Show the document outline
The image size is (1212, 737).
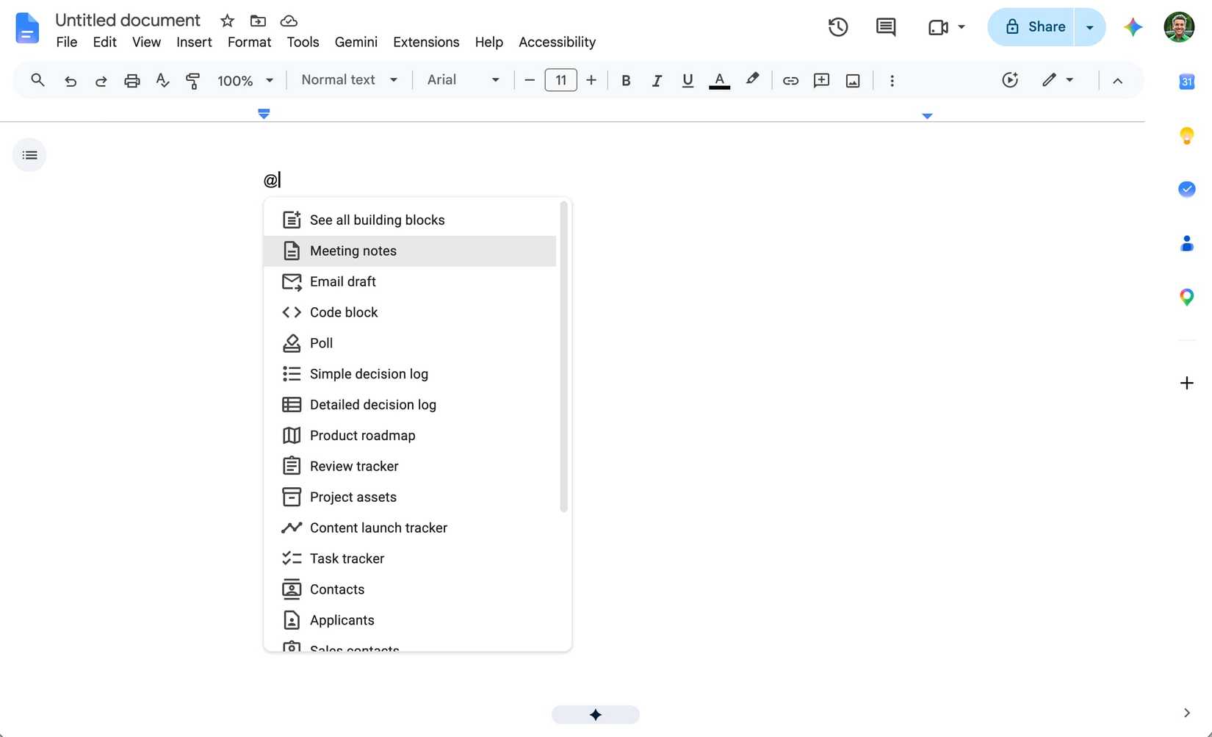(x=29, y=155)
